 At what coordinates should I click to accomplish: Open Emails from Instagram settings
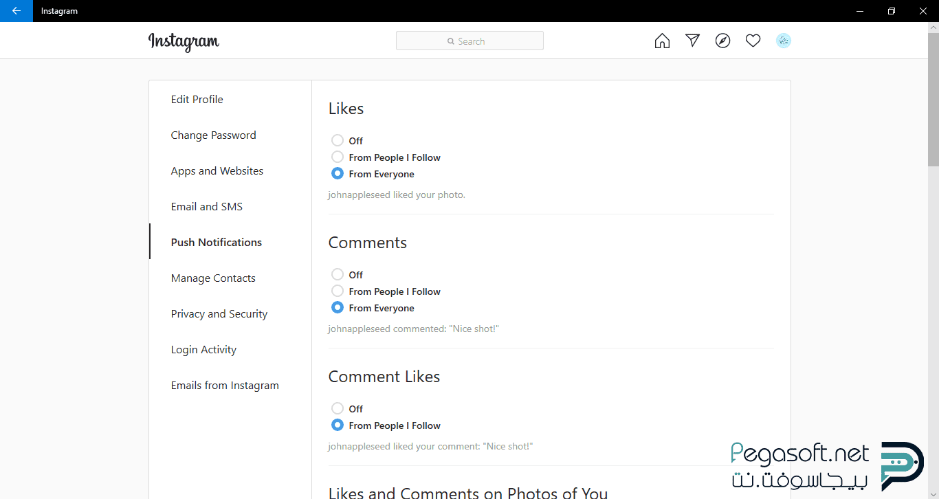click(230, 385)
